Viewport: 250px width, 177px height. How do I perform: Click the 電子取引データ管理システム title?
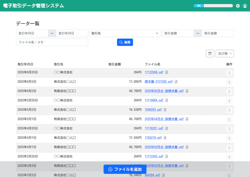[x=33, y=6]
